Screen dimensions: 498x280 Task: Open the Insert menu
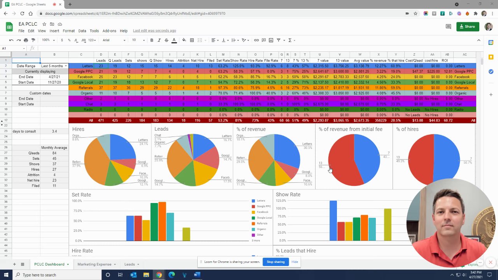click(x=54, y=31)
